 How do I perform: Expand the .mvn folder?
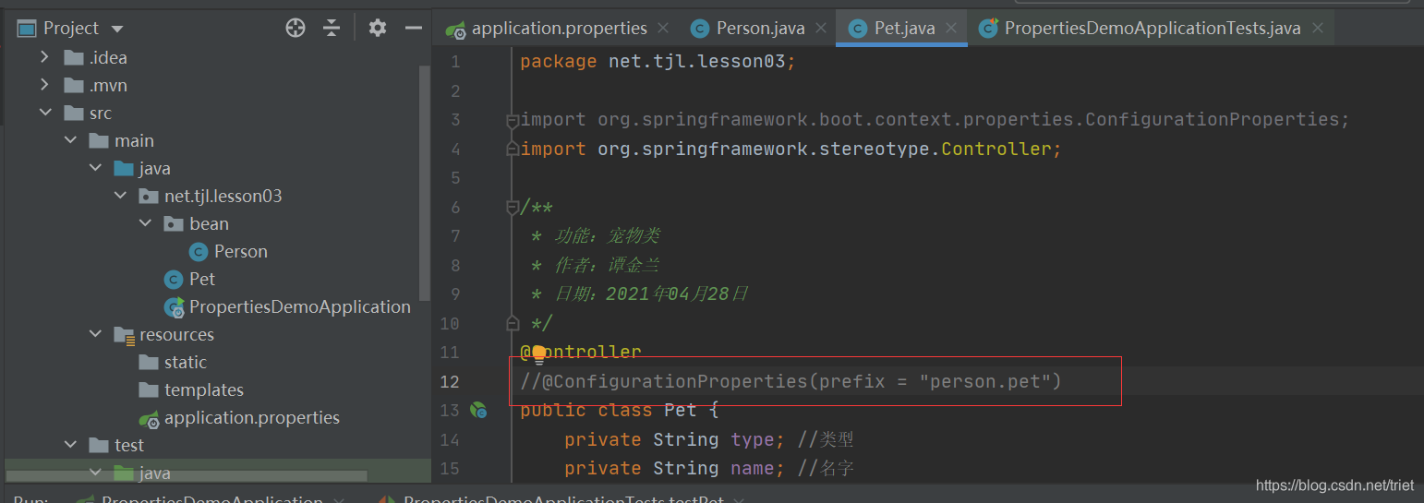44,85
